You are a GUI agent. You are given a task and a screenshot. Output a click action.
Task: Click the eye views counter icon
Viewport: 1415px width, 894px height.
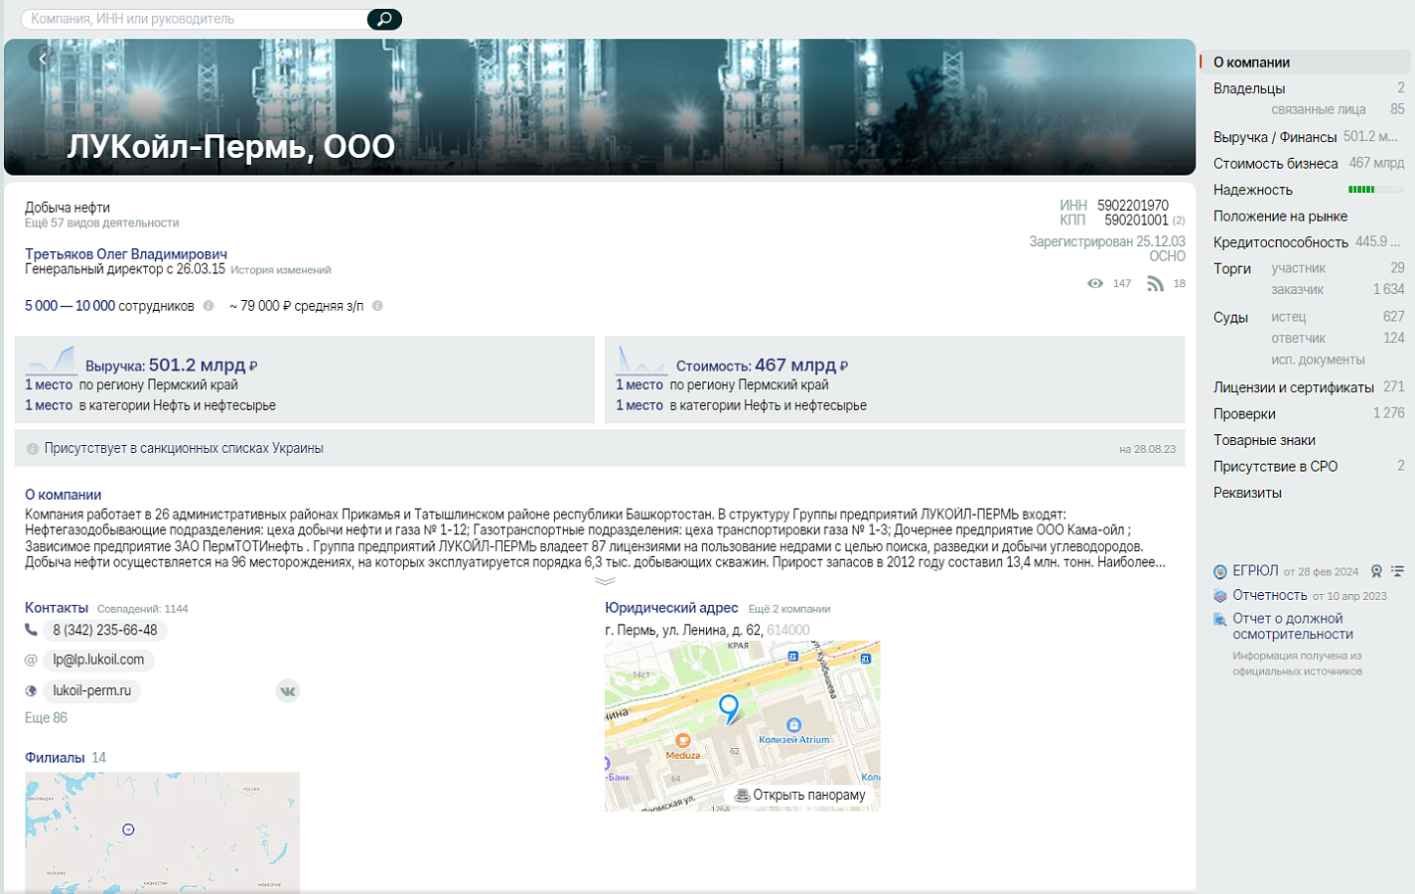(x=1095, y=283)
